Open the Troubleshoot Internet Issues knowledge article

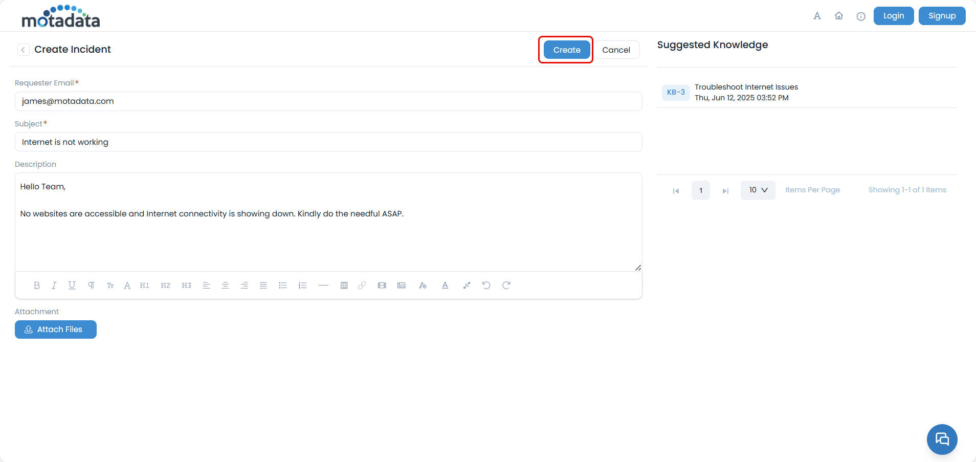(x=745, y=87)
